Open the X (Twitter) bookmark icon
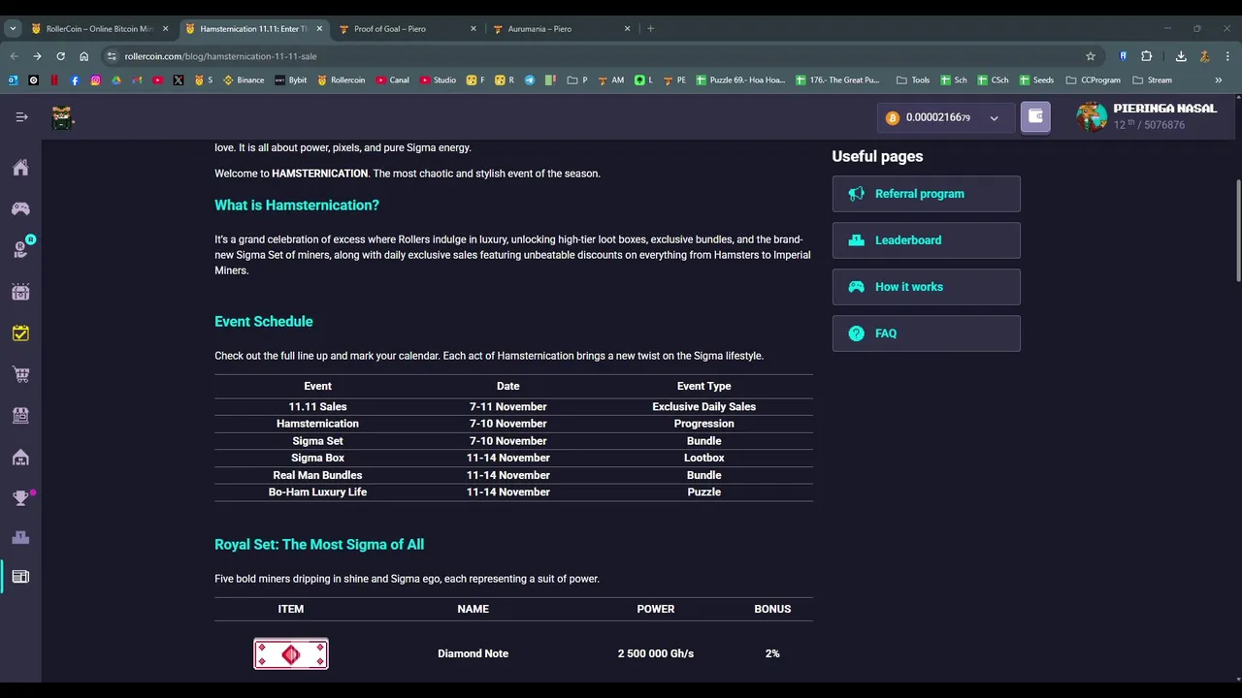The image size is (1242, 698). 179,80
